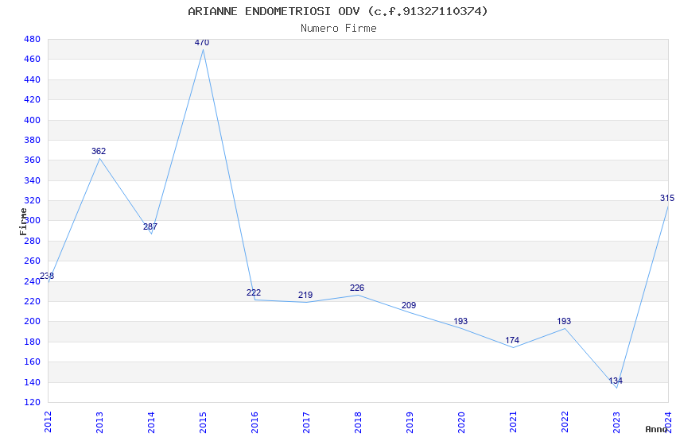Click x-axis year 2014
Viewport: 676px width, 437px height.
click(x=151, y=422)
